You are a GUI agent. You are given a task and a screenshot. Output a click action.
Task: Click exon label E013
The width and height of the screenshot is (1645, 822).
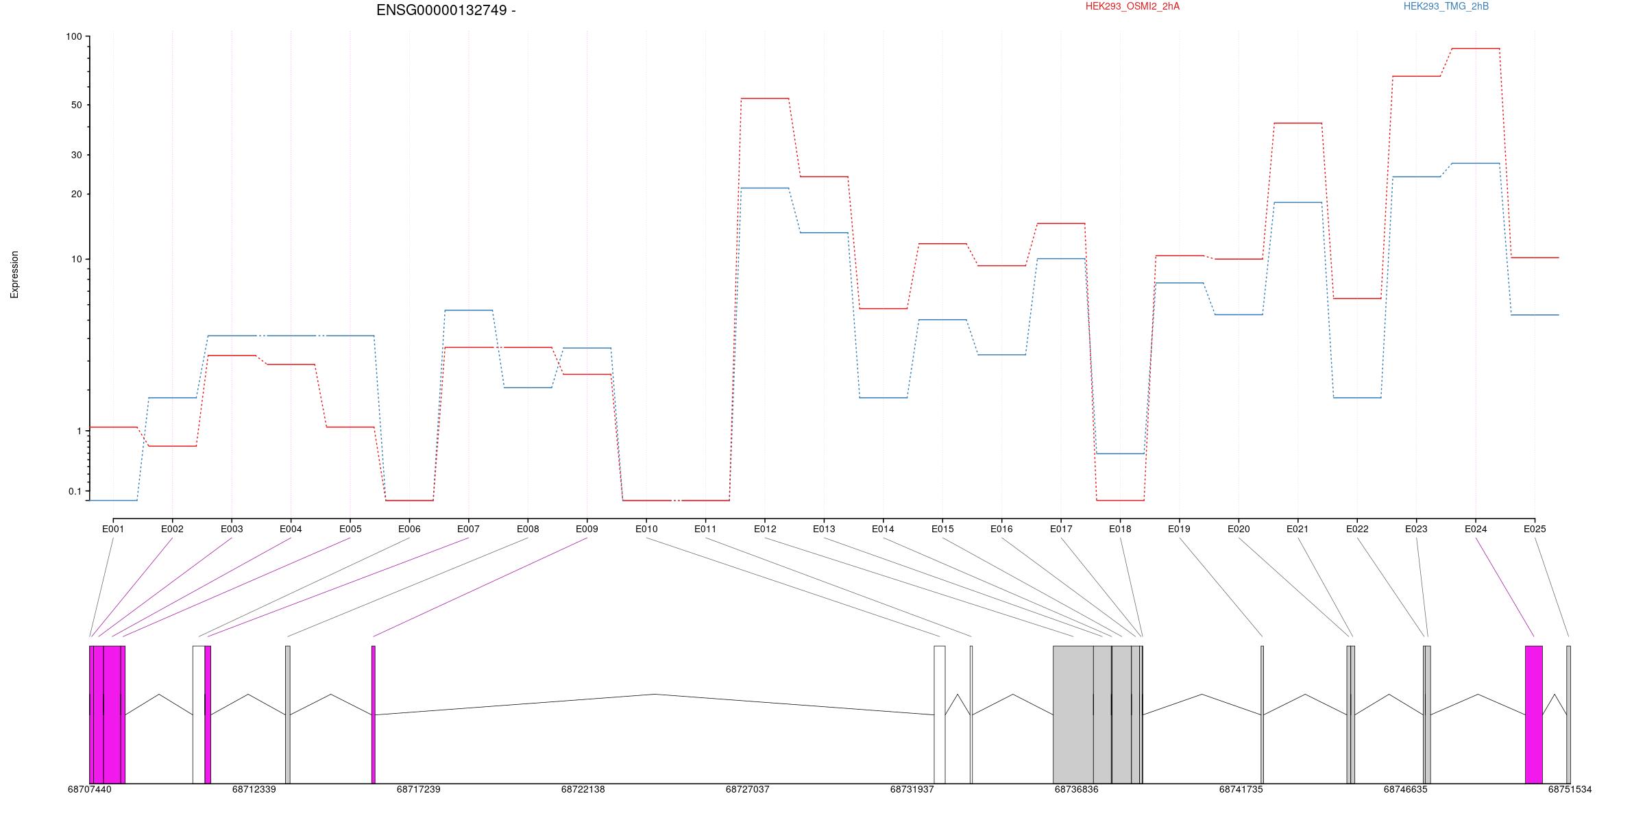(x=824, y=529)
